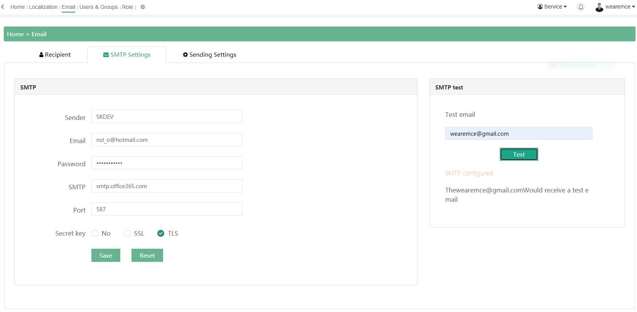Save the SMTP configuration
Screen dimensions: 637x312
(106, 255)
